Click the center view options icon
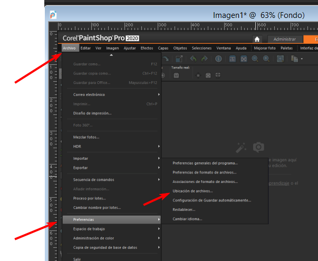This screenshot has width=318, height=261. point(198,75)
